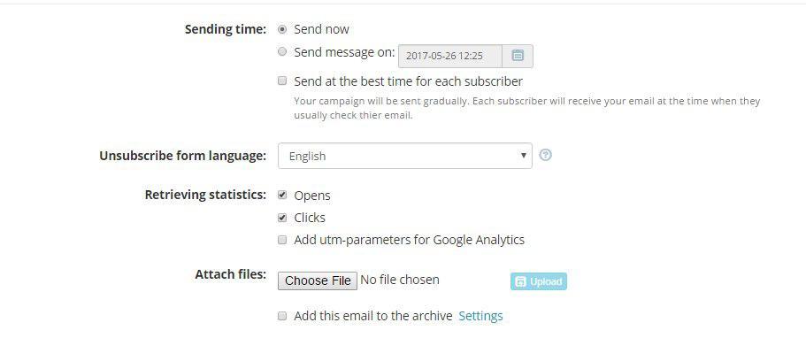
Task: Click the No file chosen text
Action: point(400,280)
